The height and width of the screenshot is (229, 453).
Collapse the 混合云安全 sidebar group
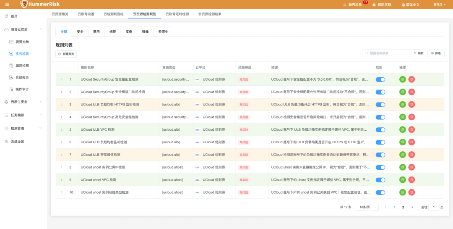pyautogui.click(x=23, y=29)
